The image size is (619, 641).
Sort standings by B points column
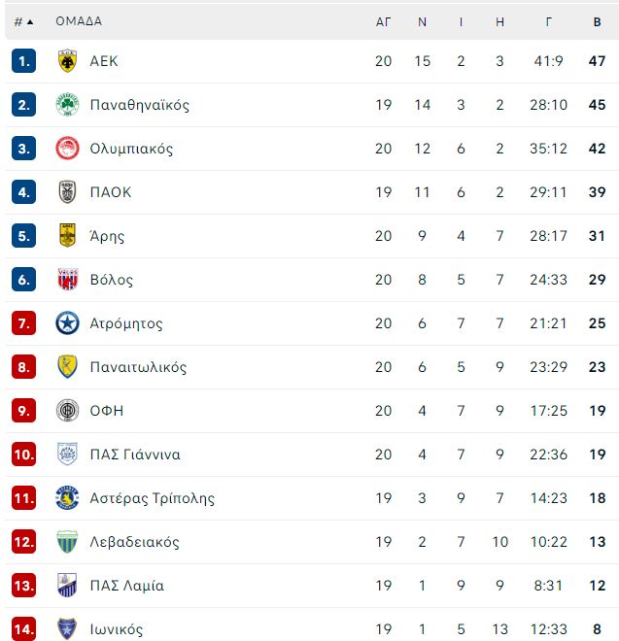click(597, 22)
